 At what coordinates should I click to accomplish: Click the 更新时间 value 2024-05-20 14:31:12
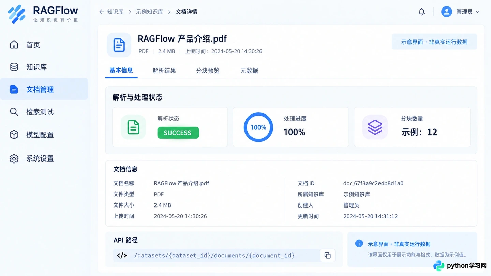pyautogui.click(x=371, y=216)
